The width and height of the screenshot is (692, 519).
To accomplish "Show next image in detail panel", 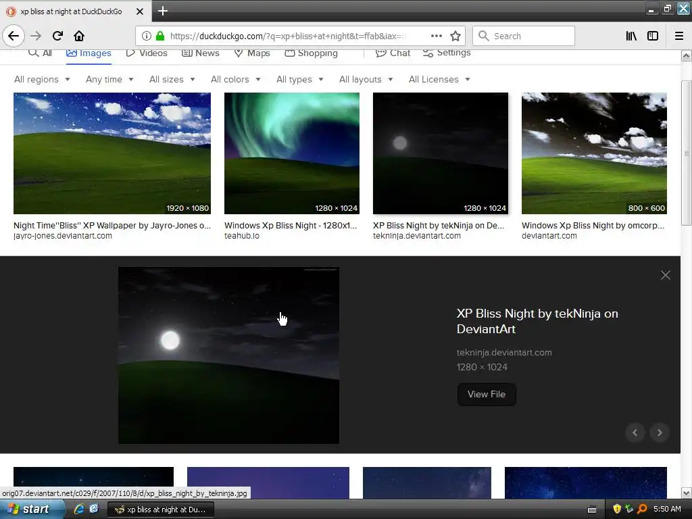I will (660, 432).
